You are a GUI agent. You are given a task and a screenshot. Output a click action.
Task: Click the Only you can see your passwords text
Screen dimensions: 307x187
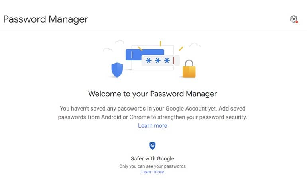152,166
